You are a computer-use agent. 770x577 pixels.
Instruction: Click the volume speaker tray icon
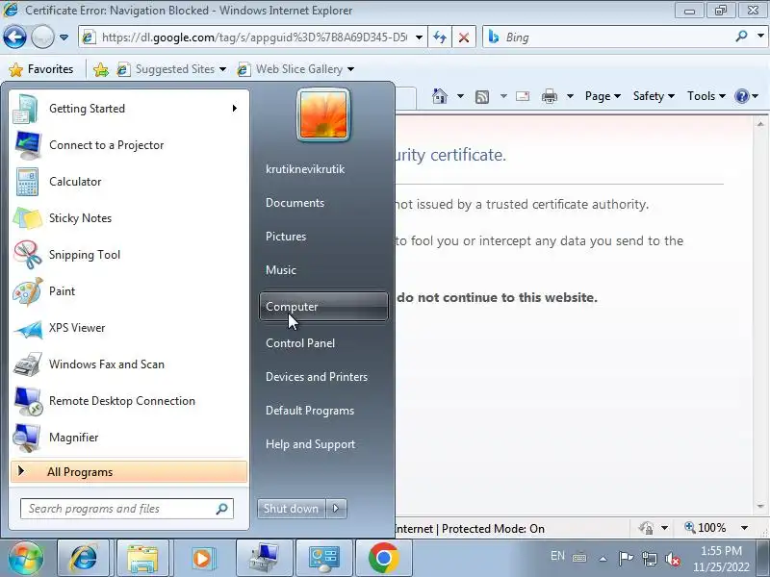point(673,559)
